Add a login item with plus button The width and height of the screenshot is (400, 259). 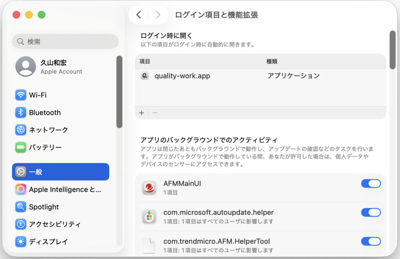pos(141,113)
